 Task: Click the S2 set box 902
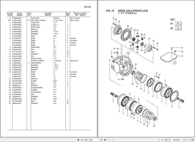(x=178, y=28)
